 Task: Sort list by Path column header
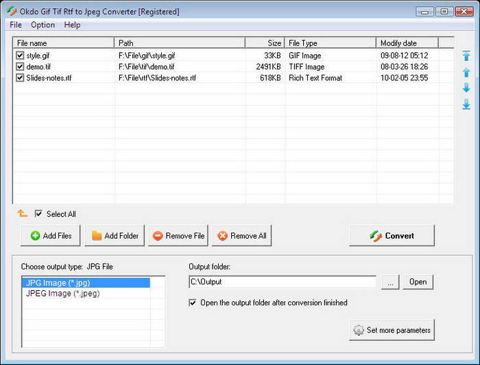[x=180, y=43]
